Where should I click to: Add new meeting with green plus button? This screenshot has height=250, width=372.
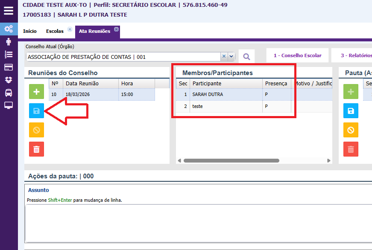pos(36,92)
